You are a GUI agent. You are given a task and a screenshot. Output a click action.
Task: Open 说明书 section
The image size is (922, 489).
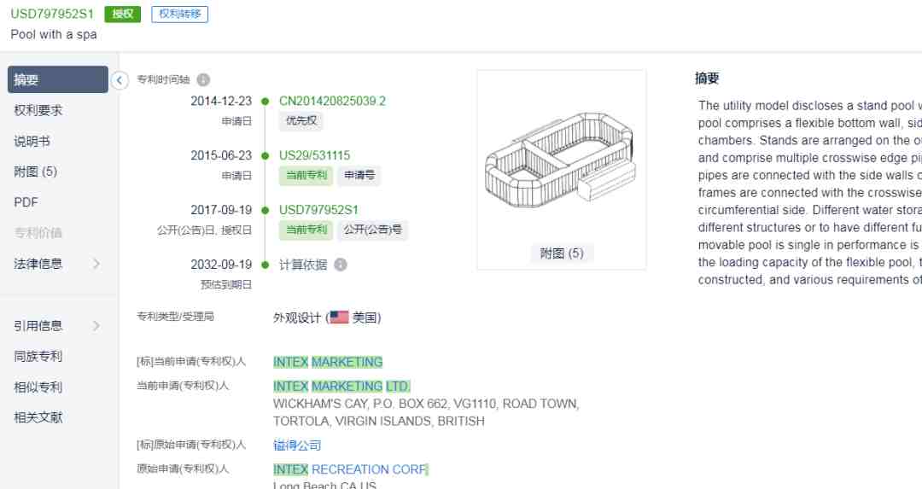[32, 141]
